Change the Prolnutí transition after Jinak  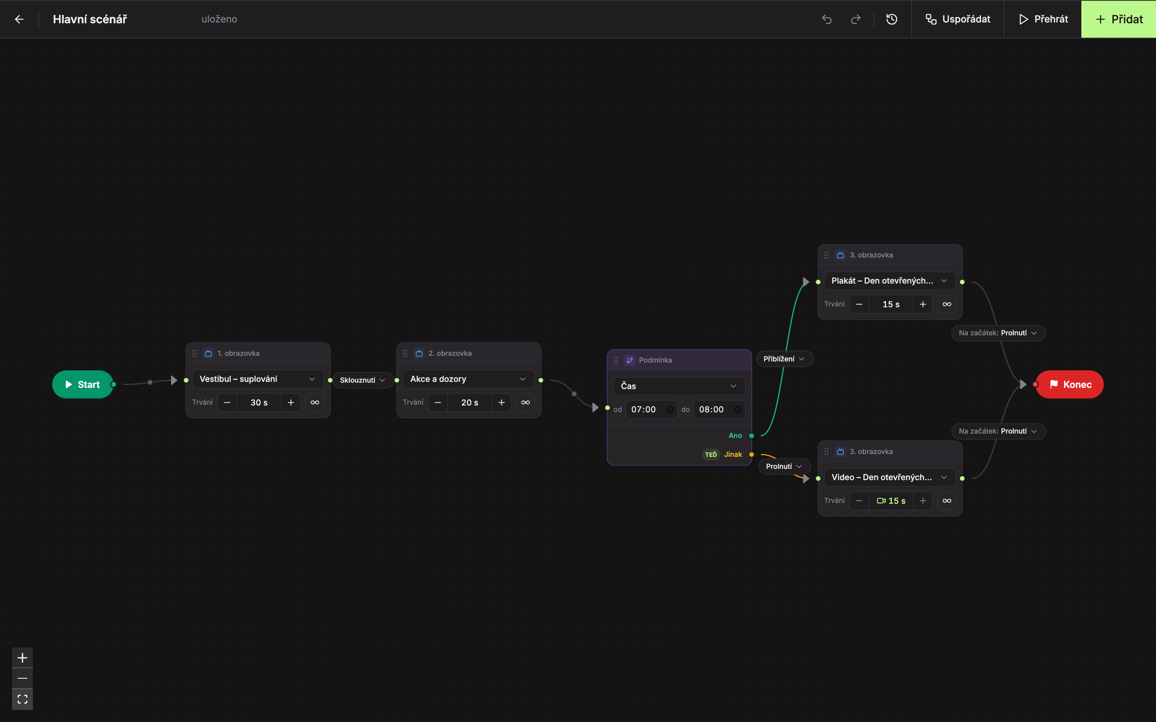pos(784,466)
